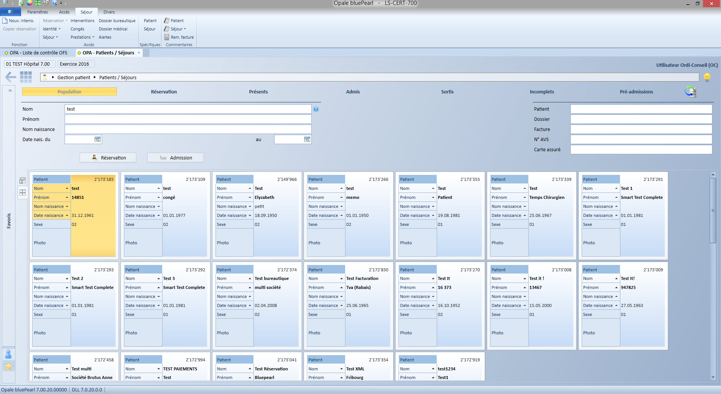
Task: Select the Paramètres ribbon tab
Action: 38,12
